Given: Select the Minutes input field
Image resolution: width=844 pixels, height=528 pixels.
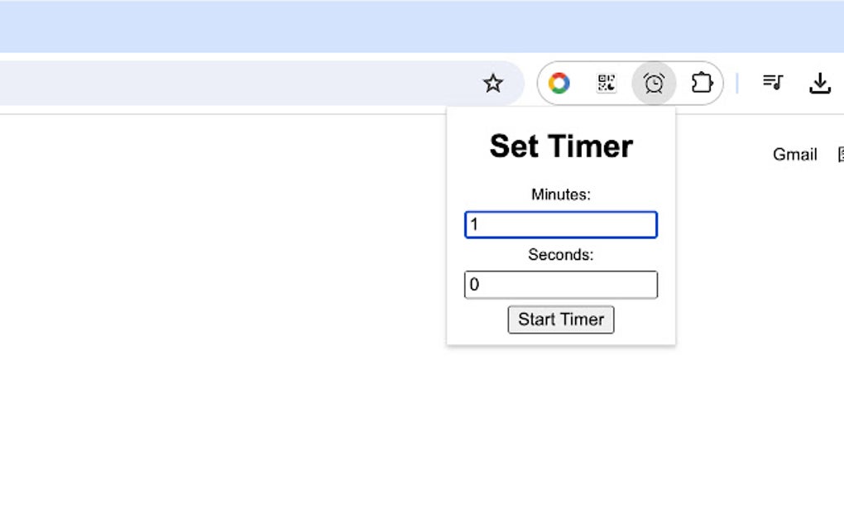Looking at the screenshot, I should pyautogui.click(x=561, y=224).
